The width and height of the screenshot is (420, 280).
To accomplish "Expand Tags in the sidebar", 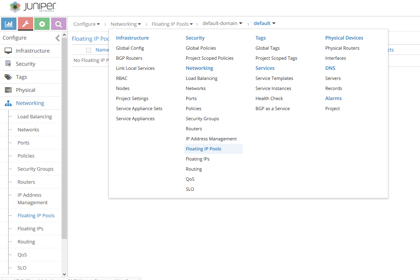I will 31,77.
